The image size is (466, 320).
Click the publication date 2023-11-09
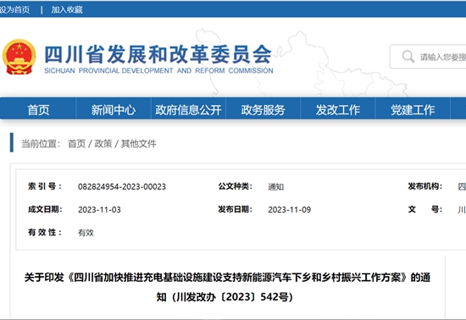click(290, 210)
